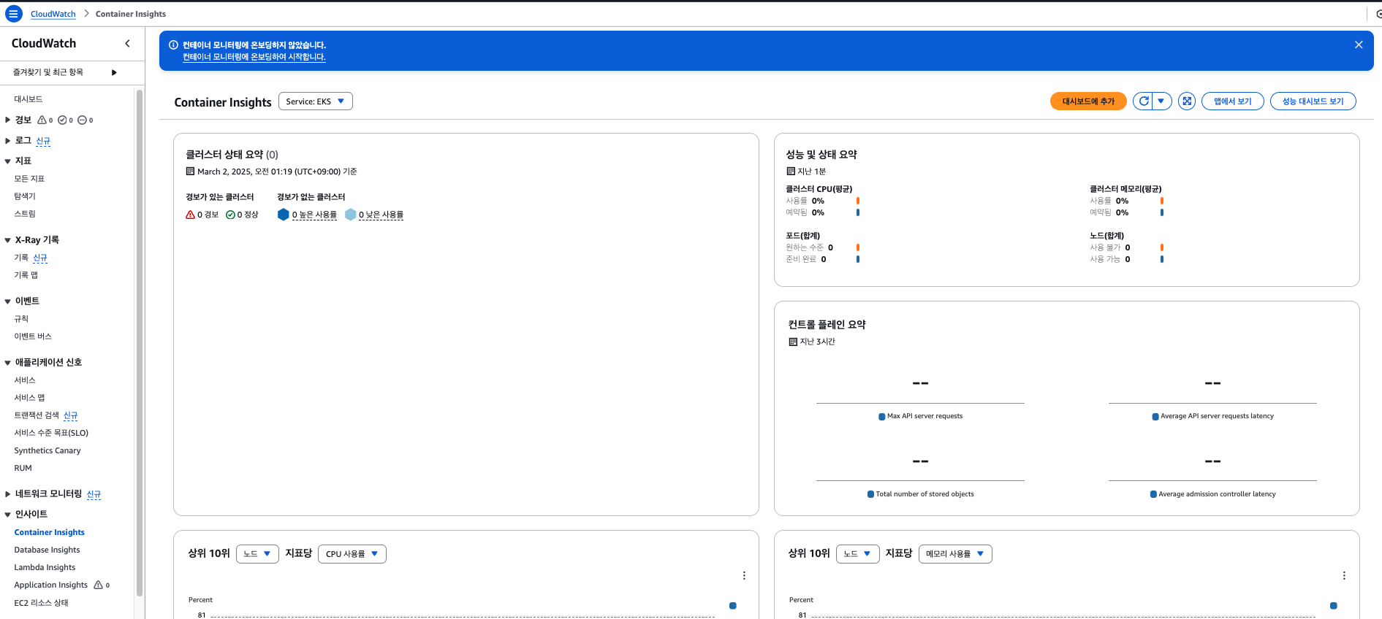Click the refresh icon button
The image size is (1382, 619).
click(x=1143, y=101)
